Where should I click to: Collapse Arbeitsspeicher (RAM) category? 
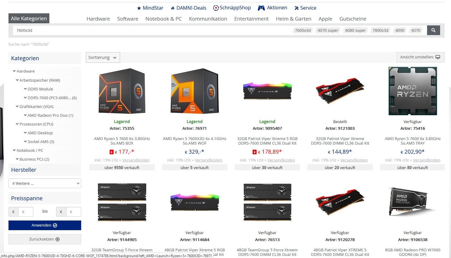pyautogui.click(x=17, y=80)
